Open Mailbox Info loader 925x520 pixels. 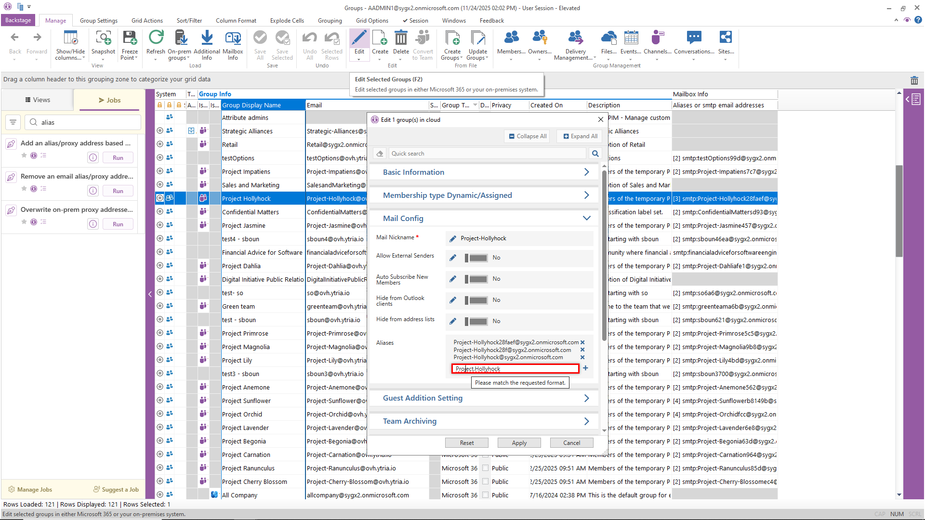233,39
